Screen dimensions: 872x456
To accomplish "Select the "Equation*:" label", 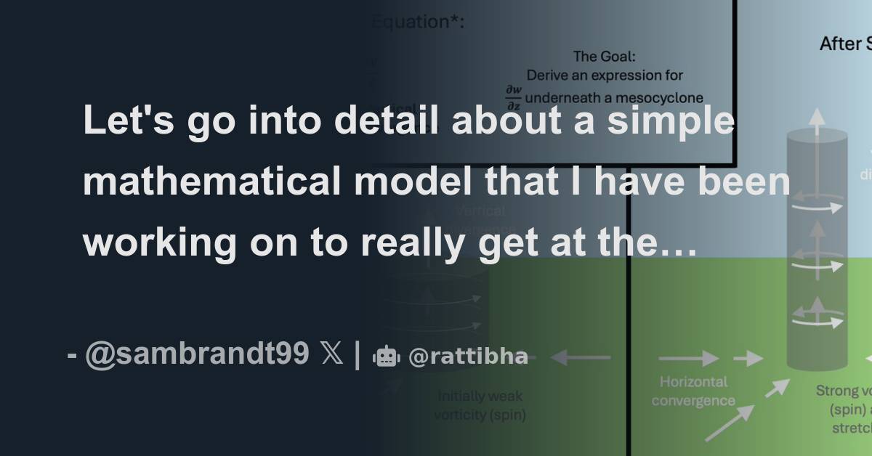I will click(x=418, y=23).
